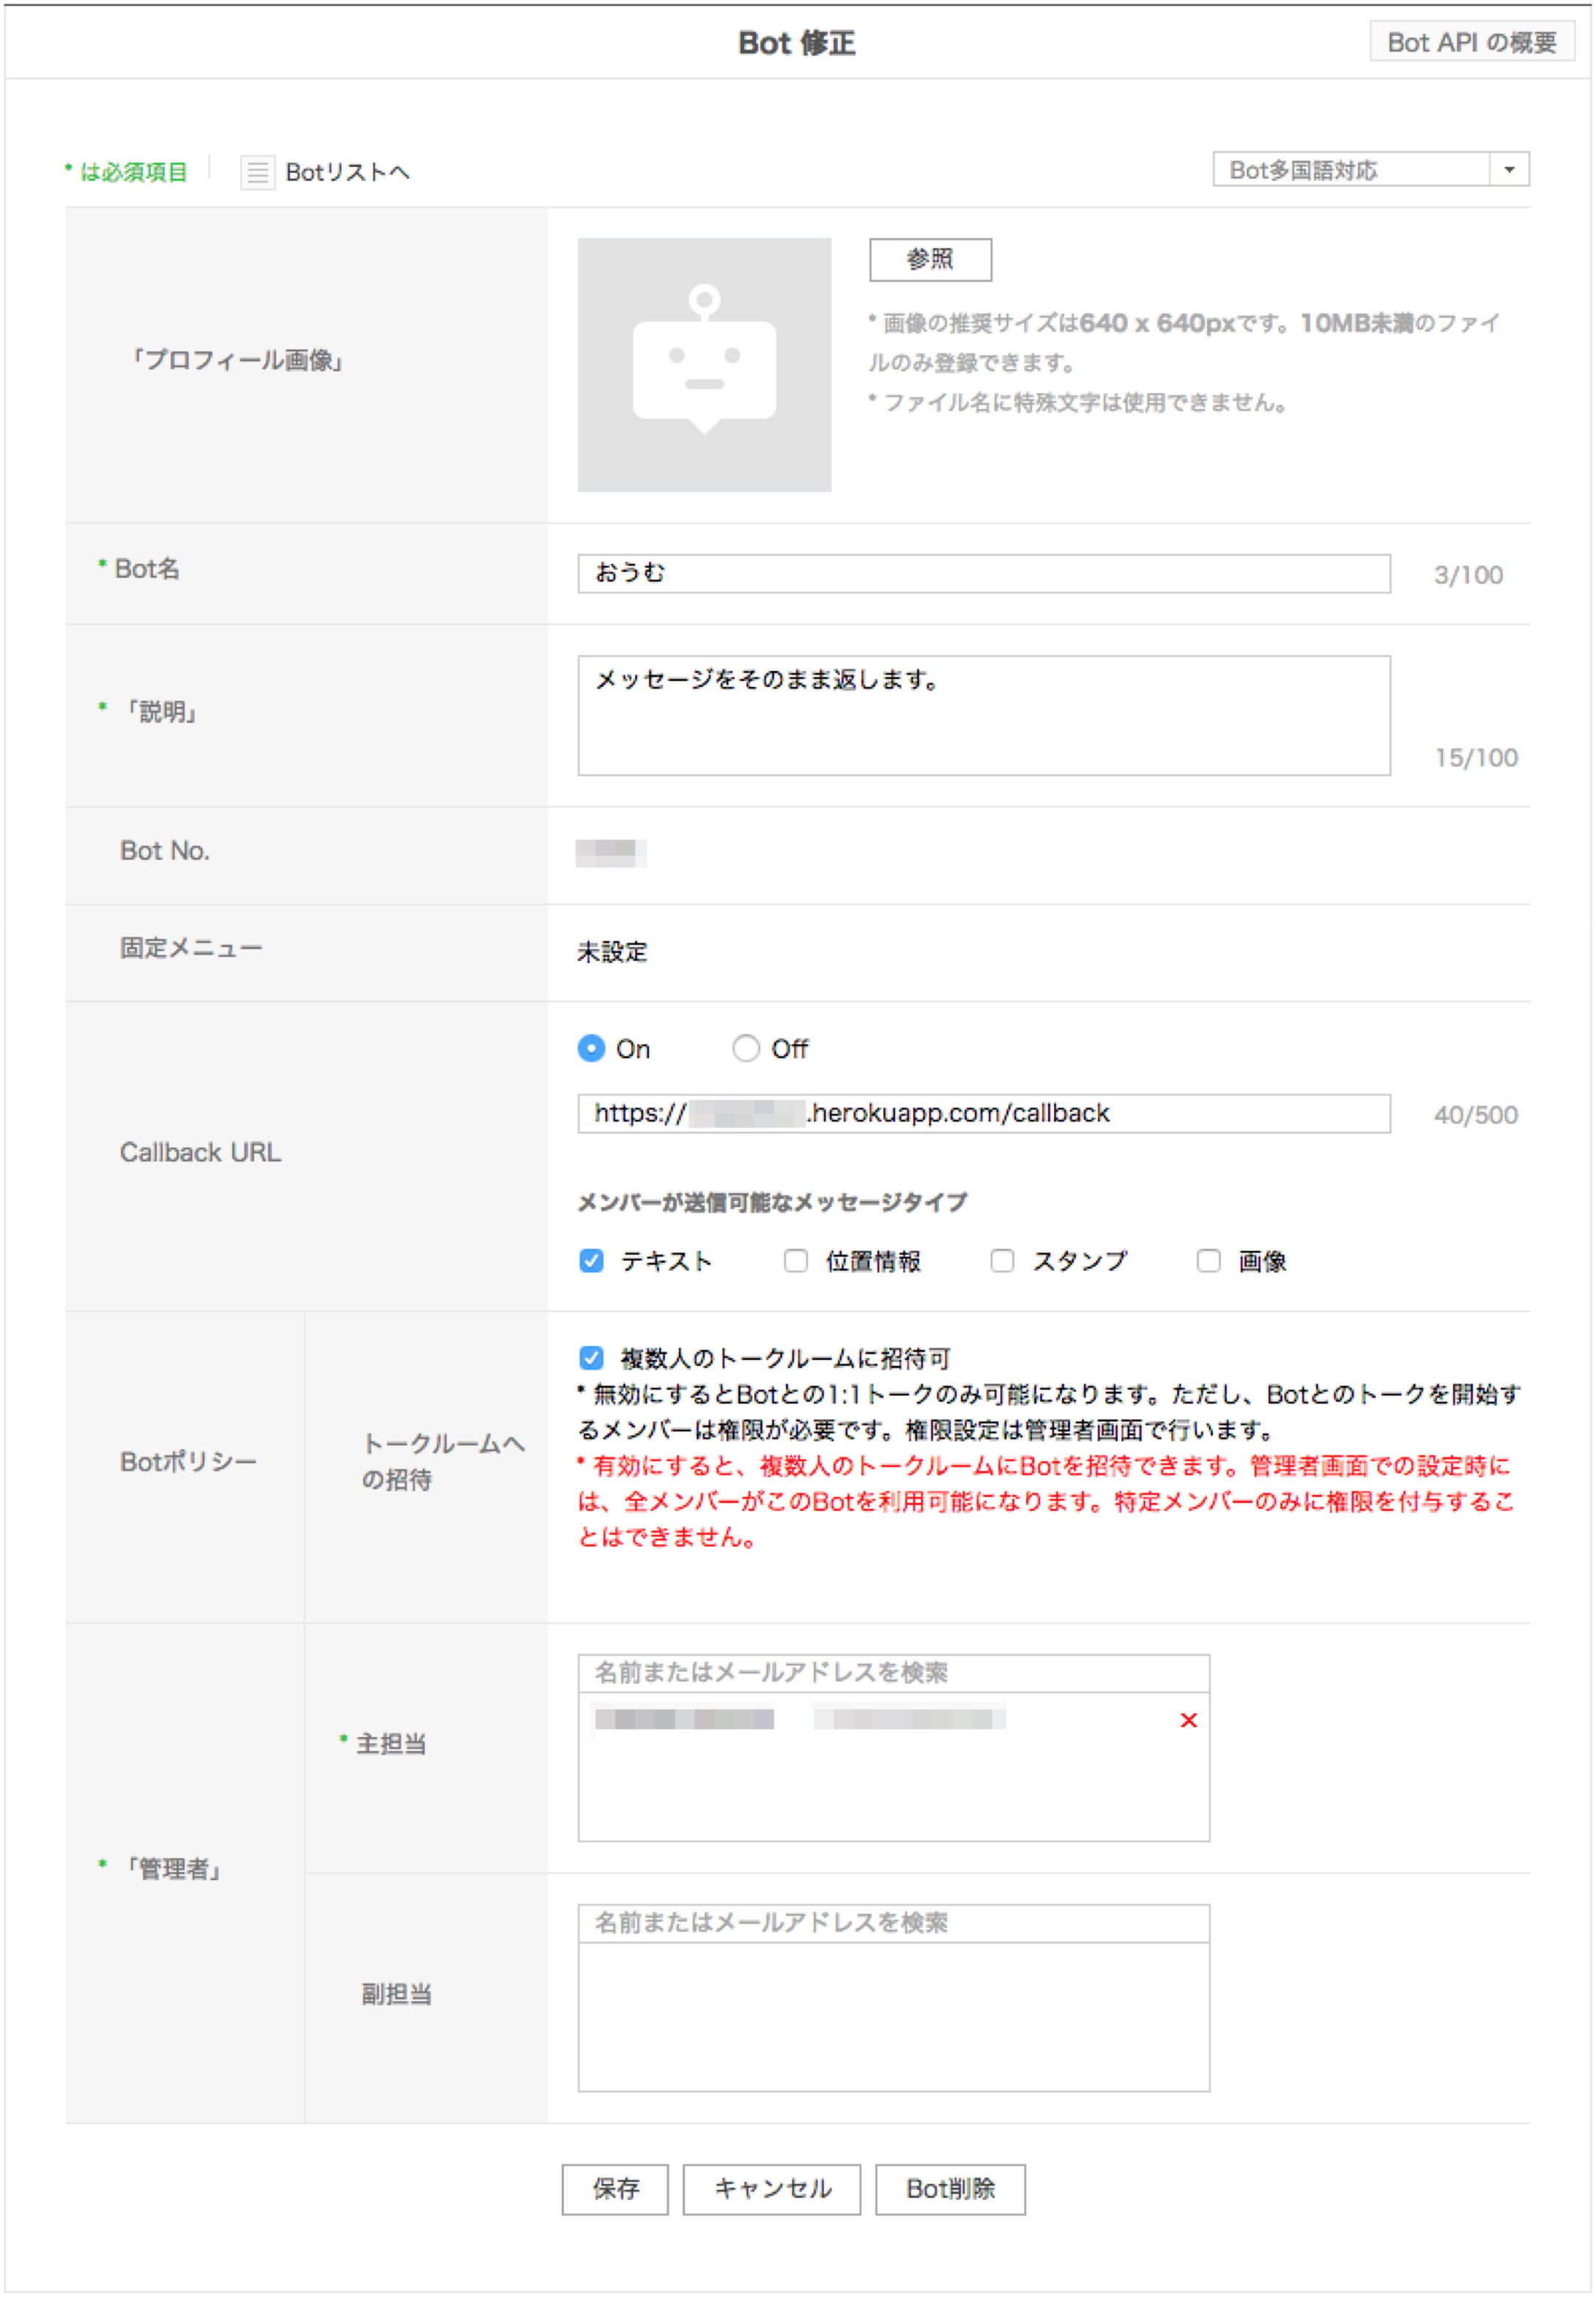
Task: Click the dropdown arrow next to Bot多国語対応
Action: pos(1510,169)
